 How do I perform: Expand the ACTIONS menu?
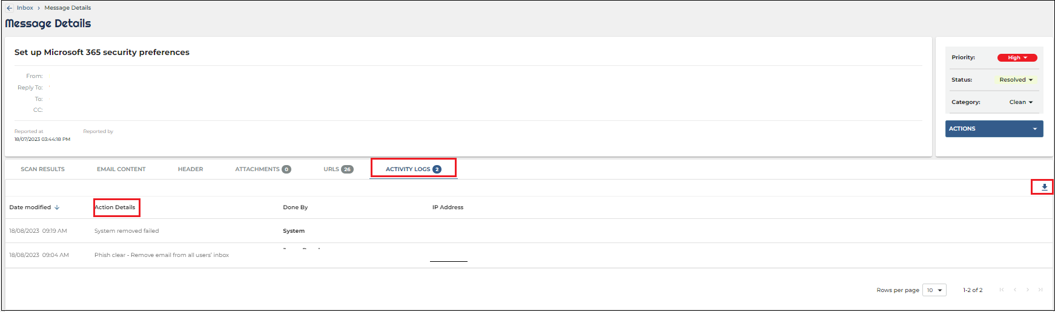tap(994, 129)
